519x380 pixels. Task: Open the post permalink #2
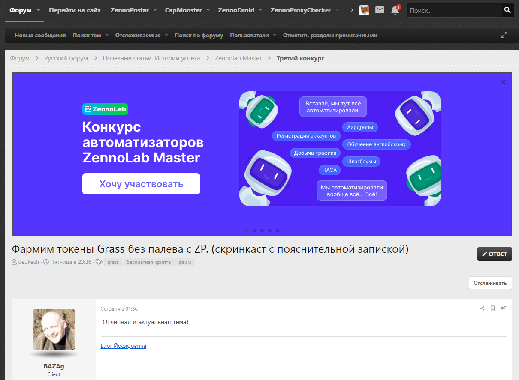point(503,308)
